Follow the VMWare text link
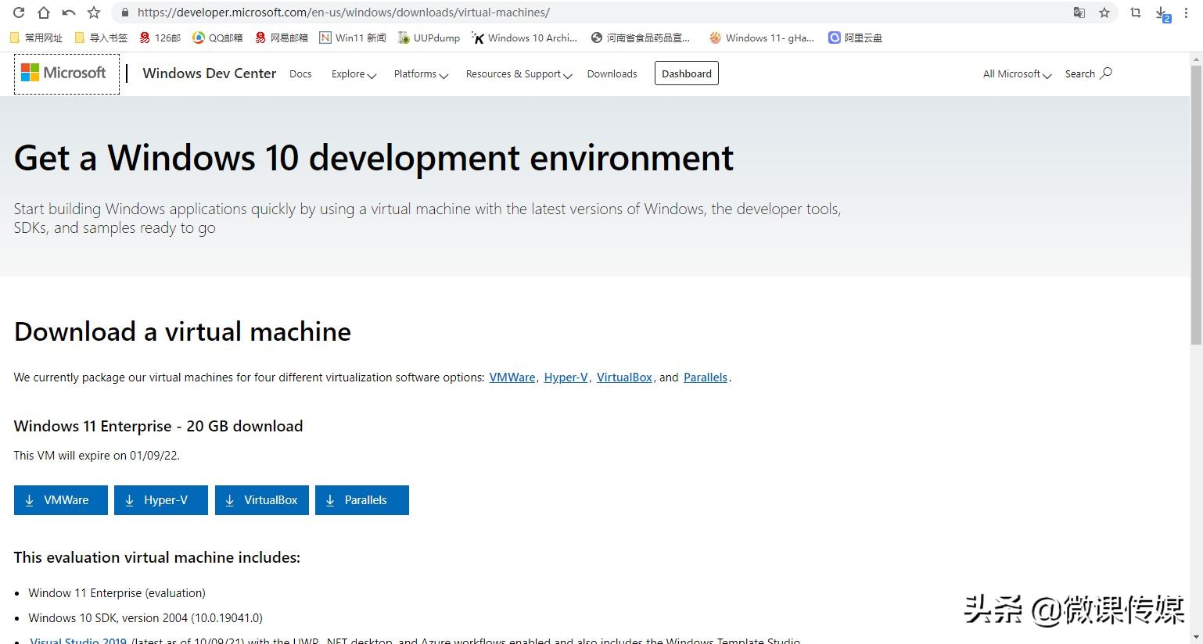Viewport: 1203px width, 644px height. click(x=512, y=377)
